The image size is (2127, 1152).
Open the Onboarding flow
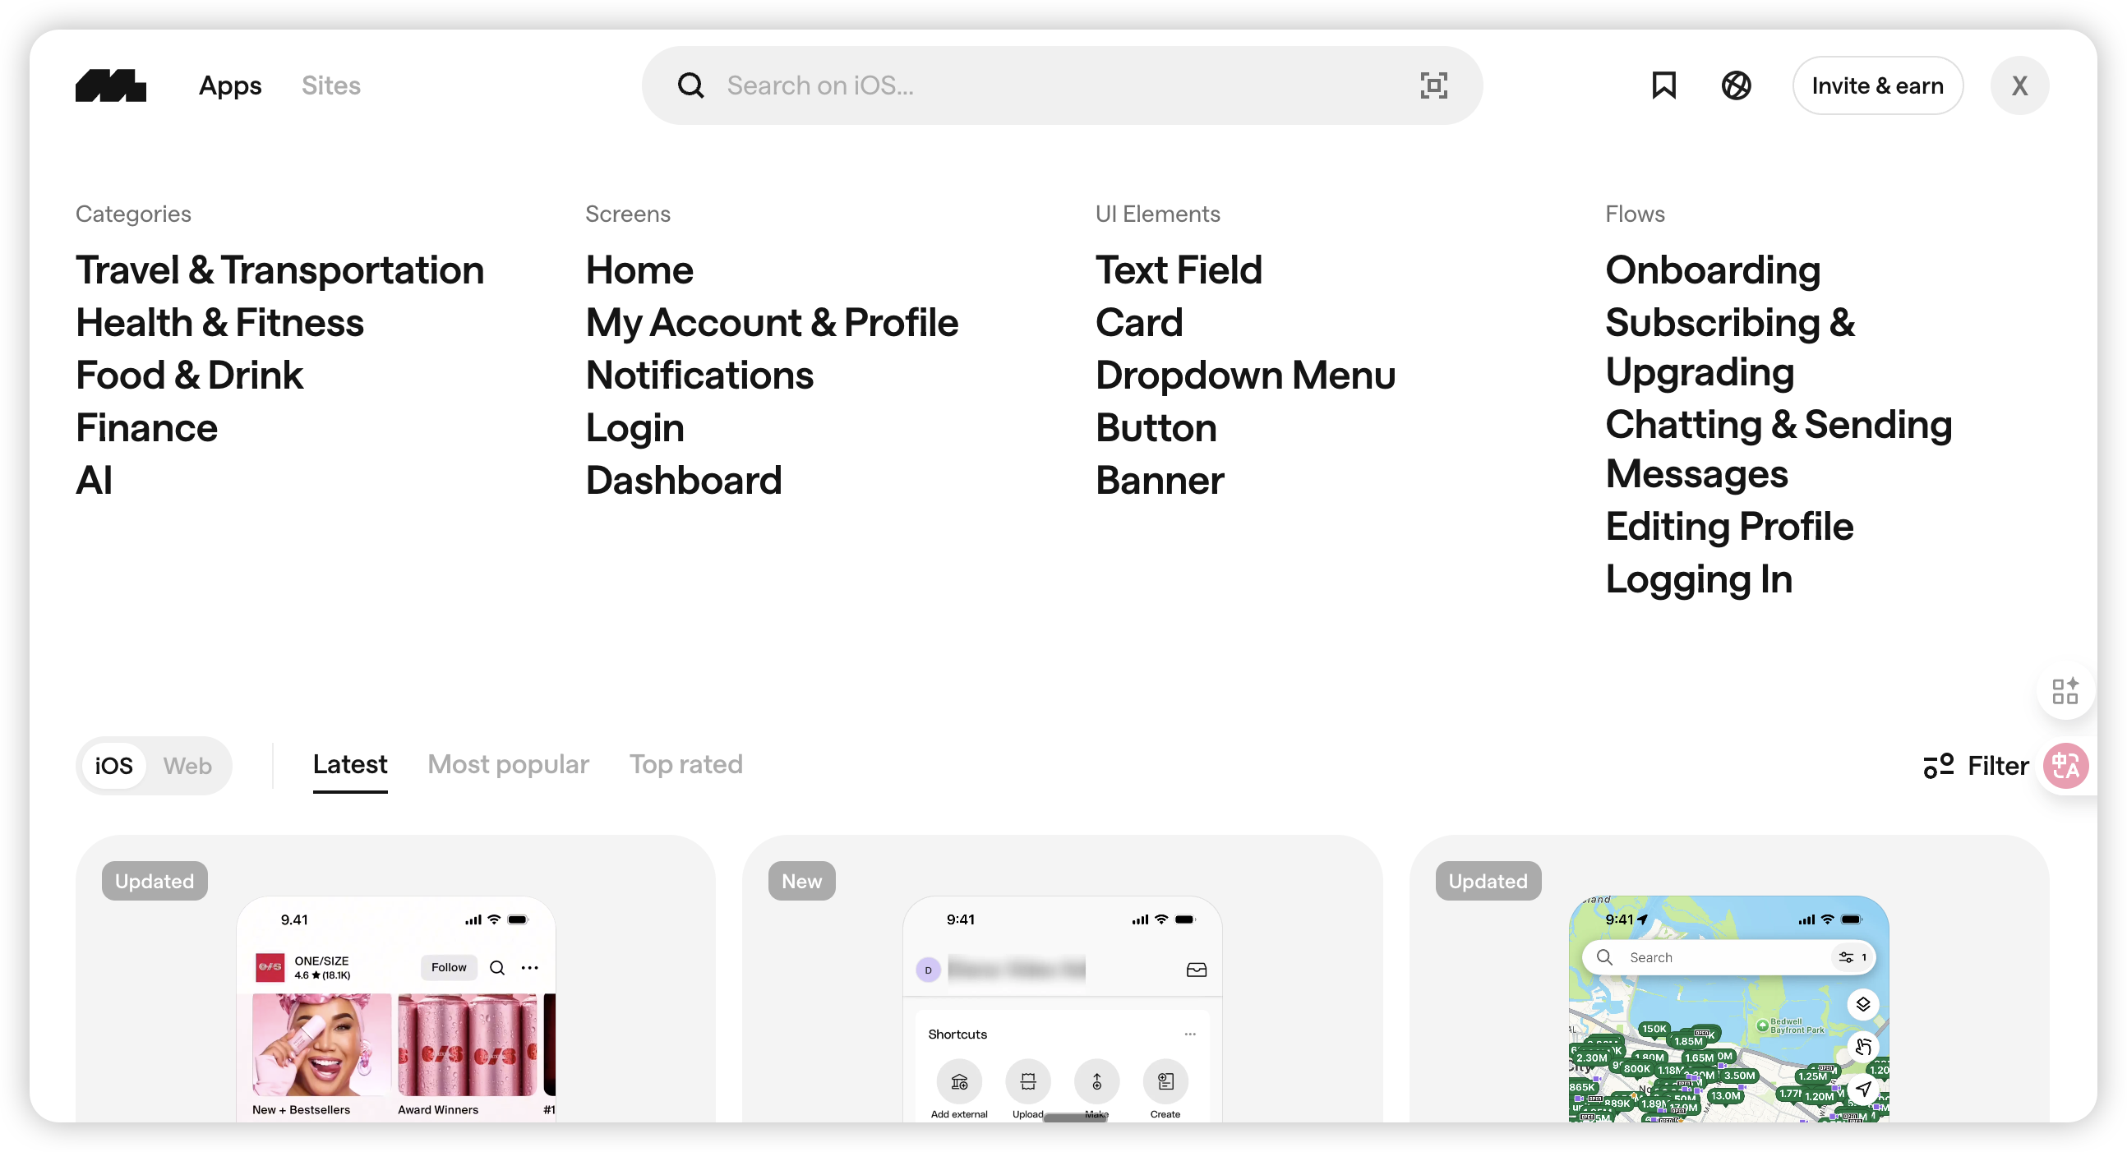(1713, 270)
